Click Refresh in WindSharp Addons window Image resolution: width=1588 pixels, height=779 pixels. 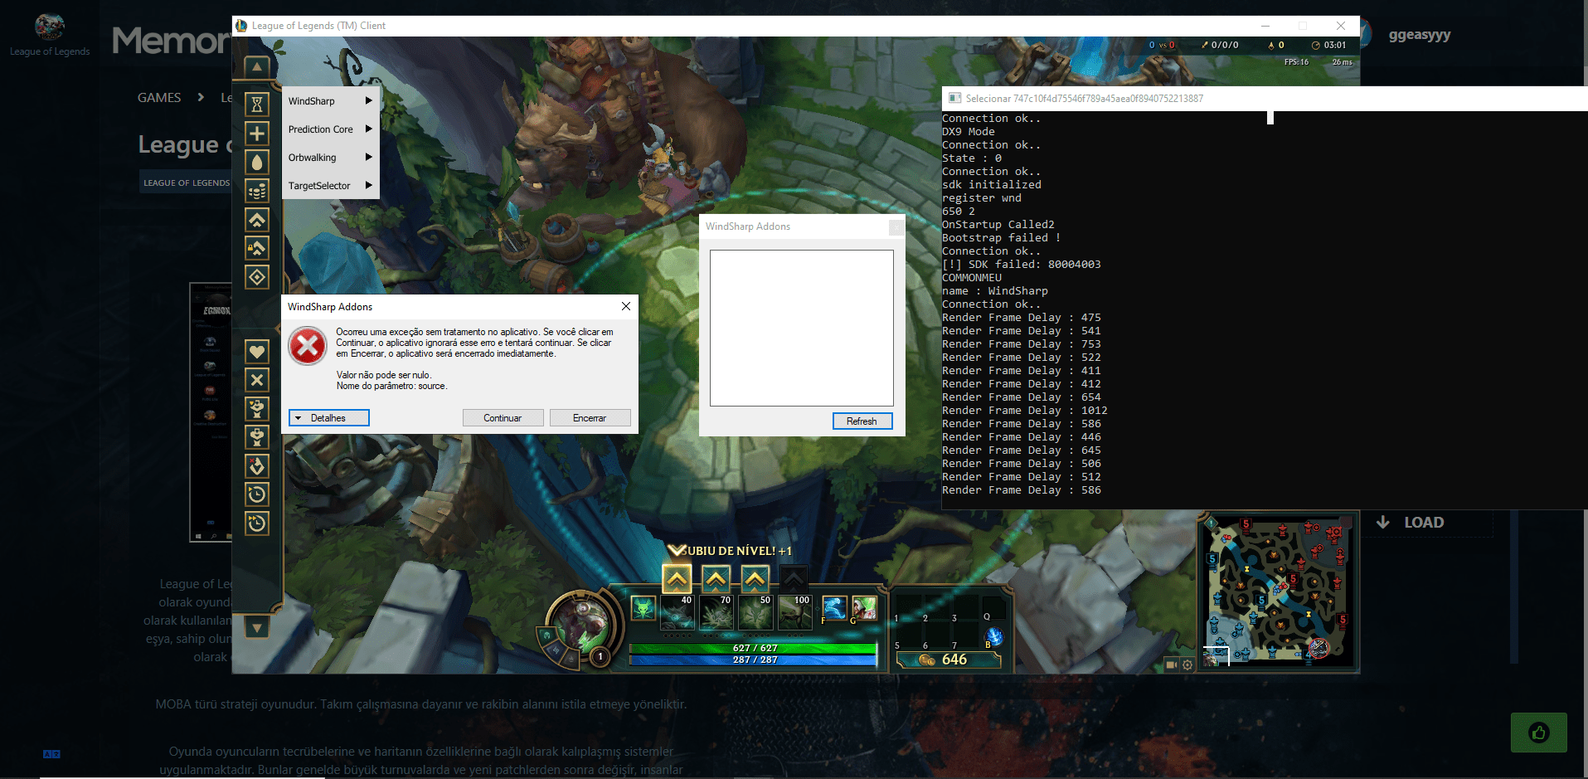tap(862, 421)
